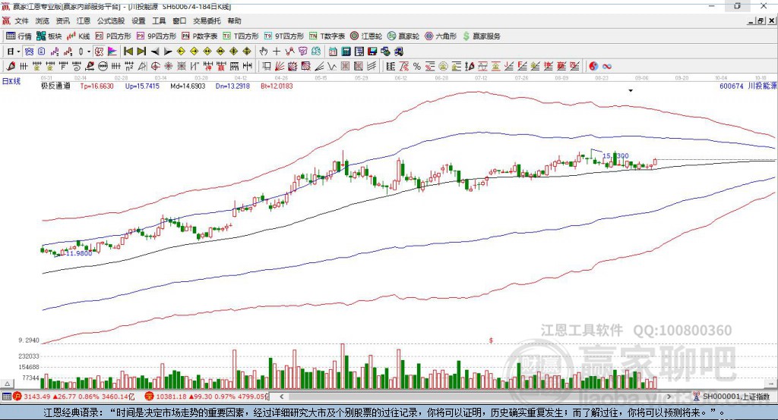Click the Bt=12.0183 value

click(277, 86)
